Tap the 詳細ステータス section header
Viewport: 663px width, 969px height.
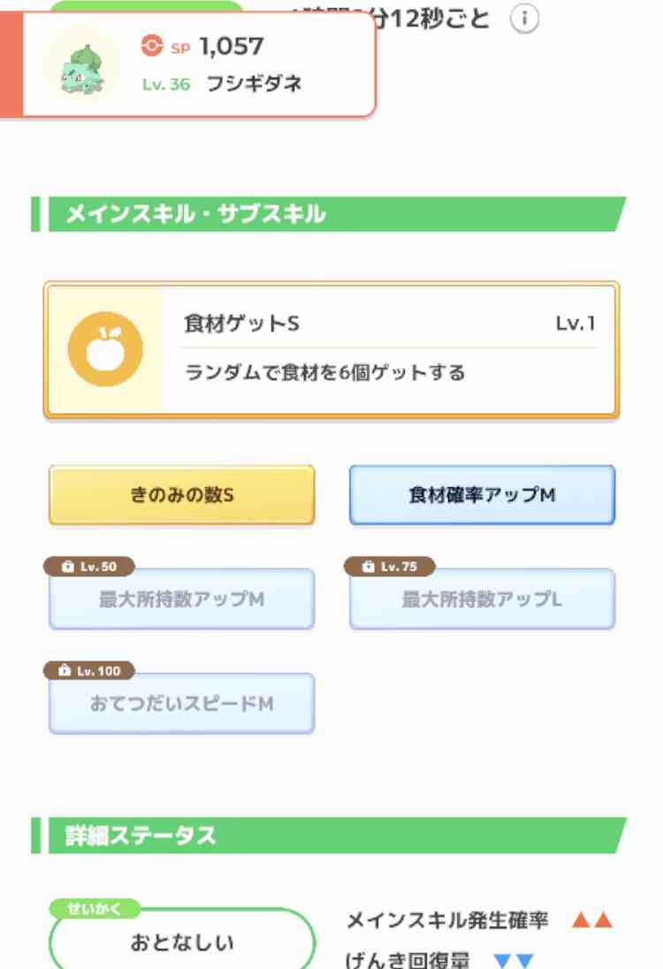pyautogui.click(x=329, y=835)
